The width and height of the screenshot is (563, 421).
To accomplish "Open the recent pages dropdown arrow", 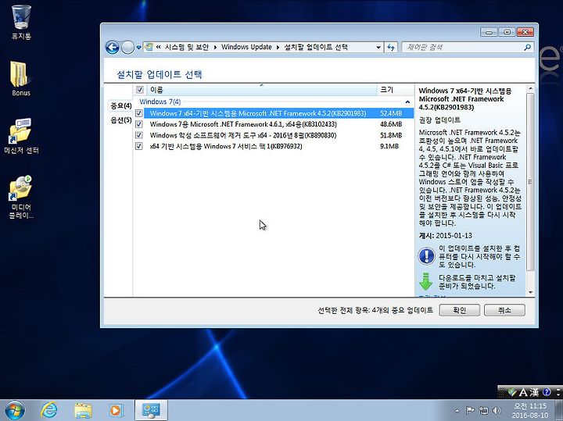I will 138,48.
